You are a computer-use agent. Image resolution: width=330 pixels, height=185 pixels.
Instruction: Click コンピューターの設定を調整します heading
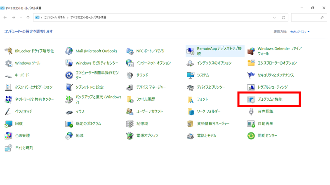tap(28, 32)
